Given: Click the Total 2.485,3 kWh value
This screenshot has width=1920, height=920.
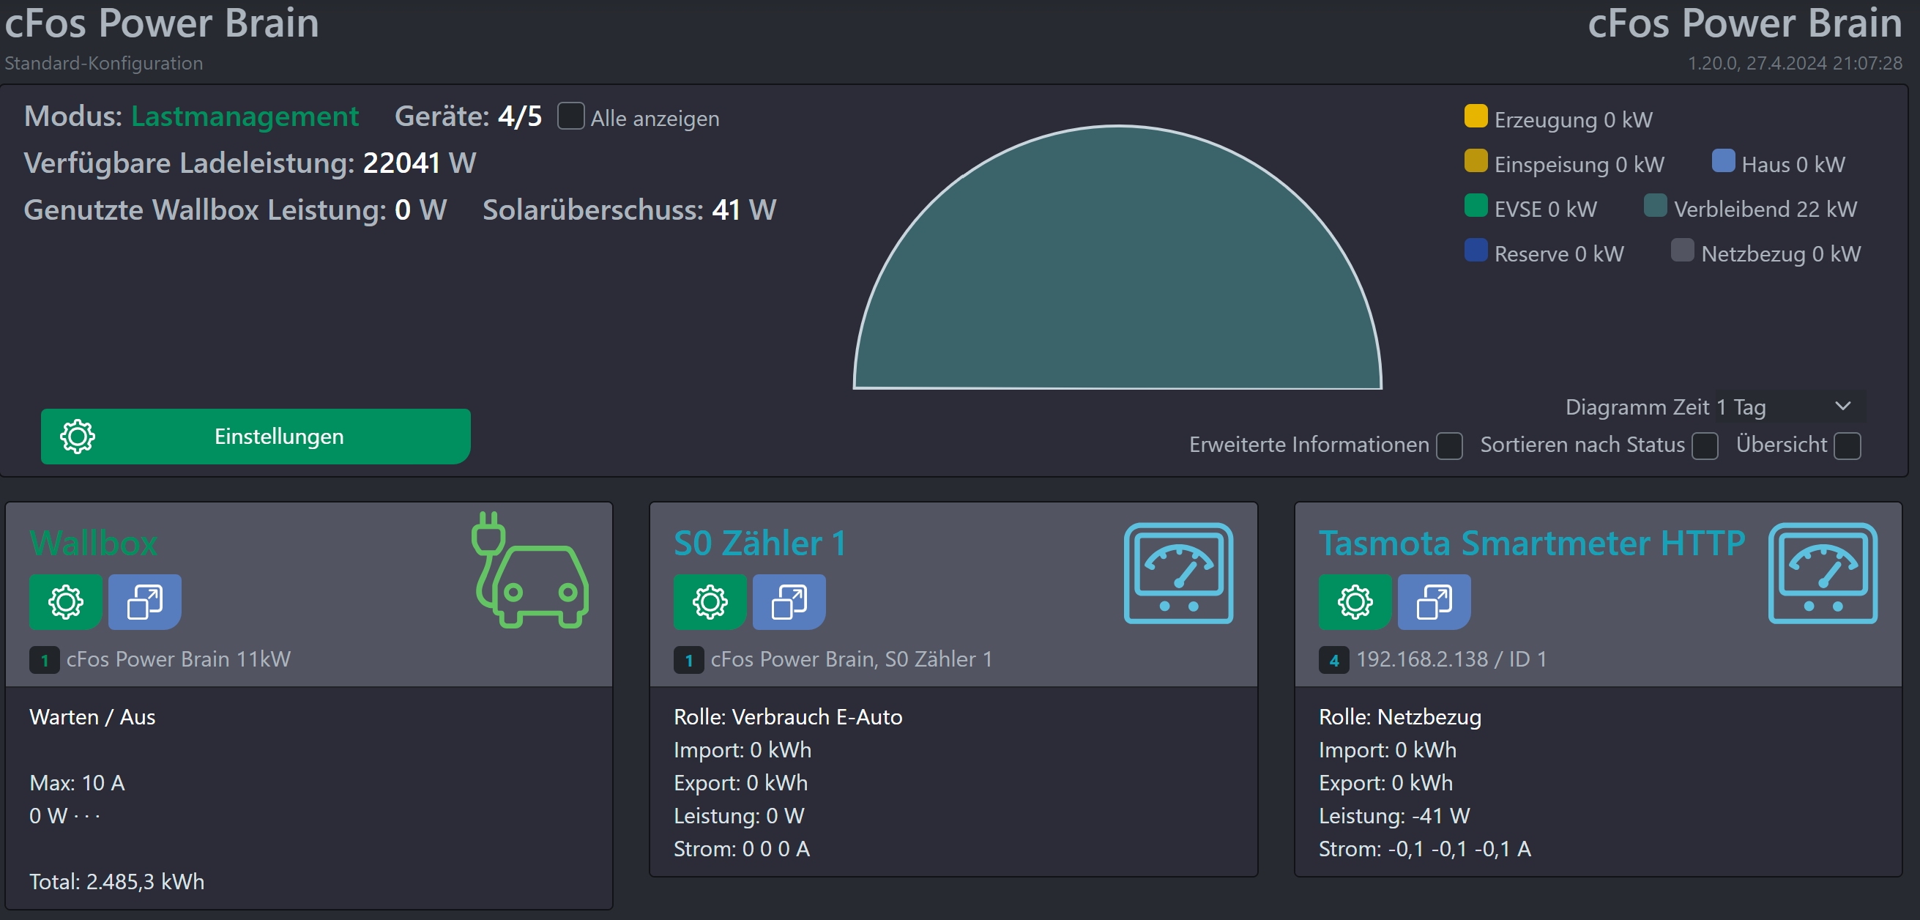Looking at the screenshot, I should click(x=117, y=882).
